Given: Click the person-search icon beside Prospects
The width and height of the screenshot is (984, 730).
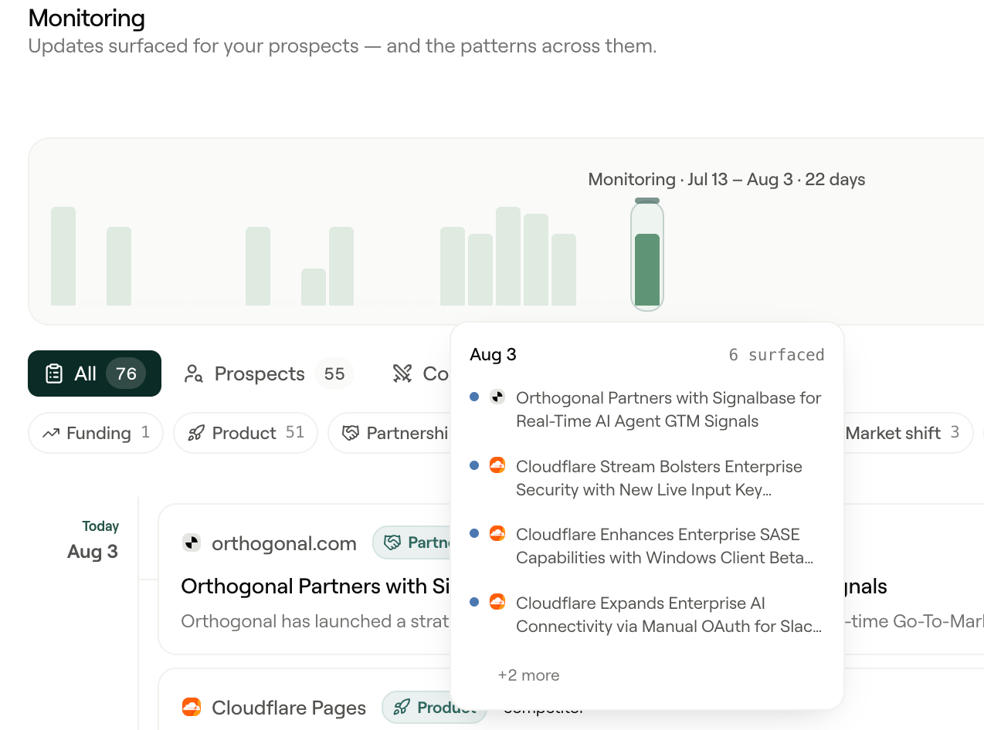Looking at the screenshot, I should pos(193,374).
